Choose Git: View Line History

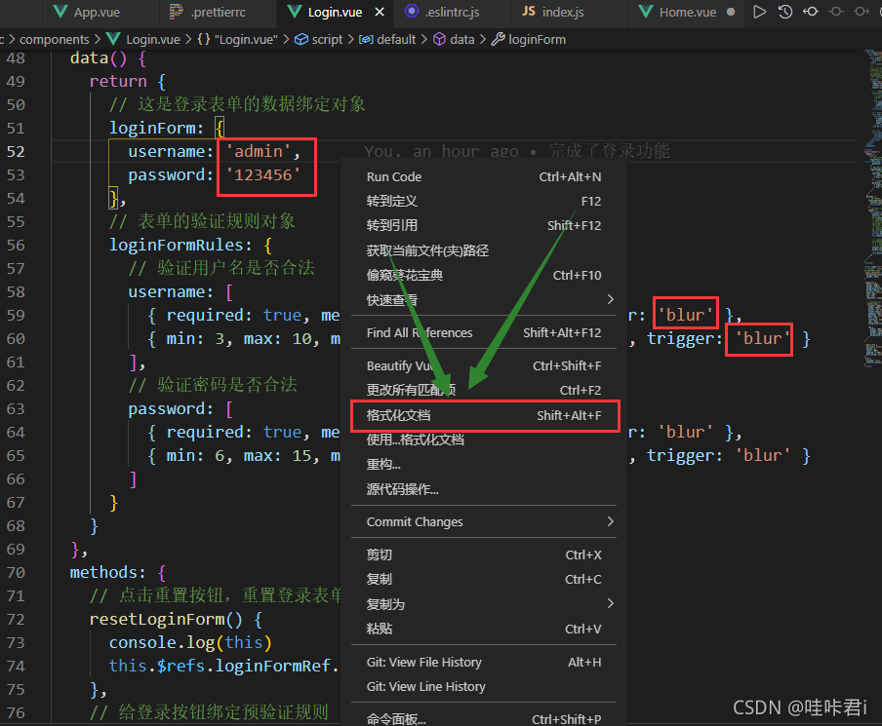click(x=484, y=687)
